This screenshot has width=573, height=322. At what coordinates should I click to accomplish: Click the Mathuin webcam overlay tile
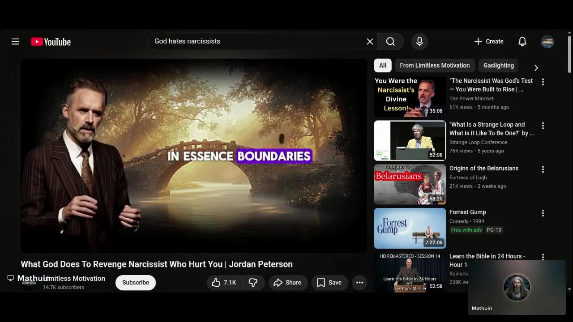coord(517,288)
